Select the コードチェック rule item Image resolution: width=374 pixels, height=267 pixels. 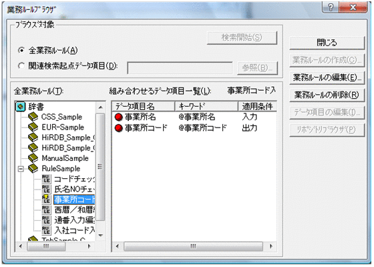coord(74,179)
